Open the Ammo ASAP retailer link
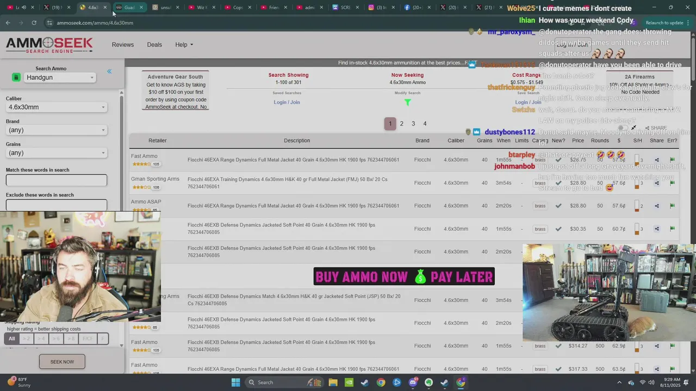The height and width of the screenshot is (391, 696). click(x=146, y=202)
